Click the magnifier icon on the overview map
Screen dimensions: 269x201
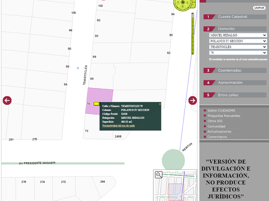tap(159, 175)
